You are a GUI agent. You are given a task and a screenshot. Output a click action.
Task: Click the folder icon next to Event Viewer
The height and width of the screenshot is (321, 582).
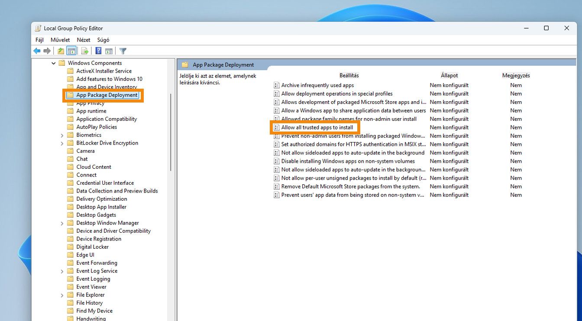coord(70,287)
